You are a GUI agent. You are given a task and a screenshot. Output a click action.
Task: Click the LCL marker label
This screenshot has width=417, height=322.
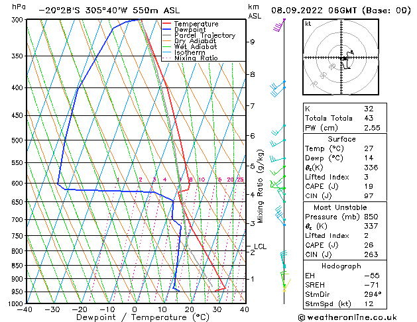260,246
